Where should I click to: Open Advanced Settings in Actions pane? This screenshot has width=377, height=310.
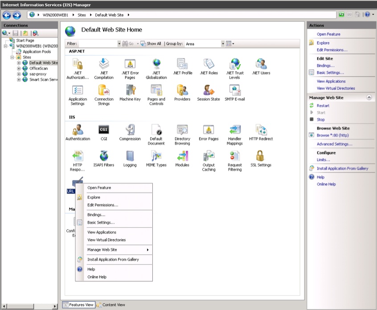[335, 144]
